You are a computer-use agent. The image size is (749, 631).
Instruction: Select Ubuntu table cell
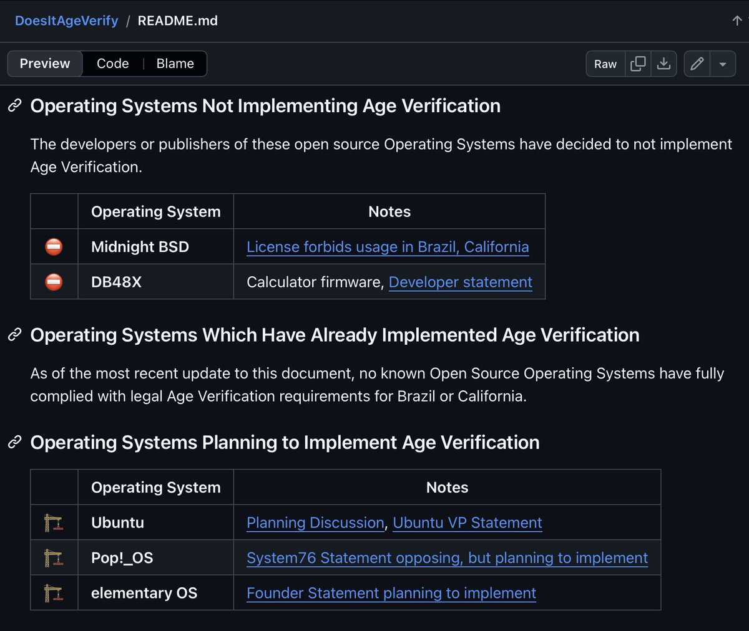(156, 523)
